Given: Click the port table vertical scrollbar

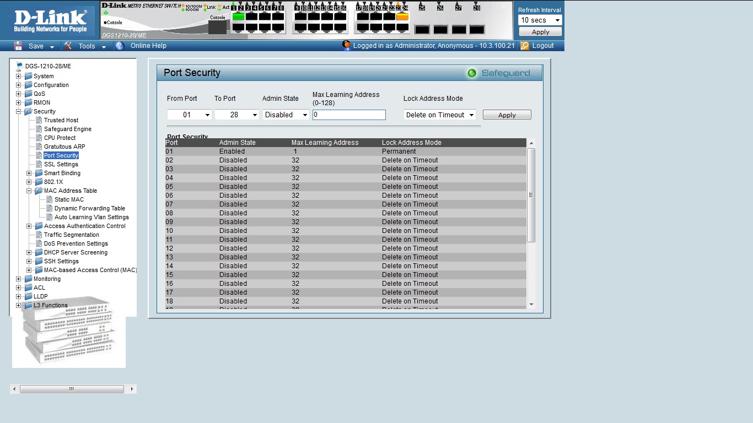Looking at the screenshot, I should click(x=531, y=195).
